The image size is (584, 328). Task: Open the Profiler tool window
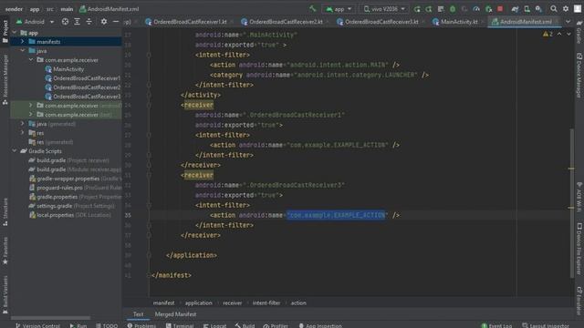276,325
